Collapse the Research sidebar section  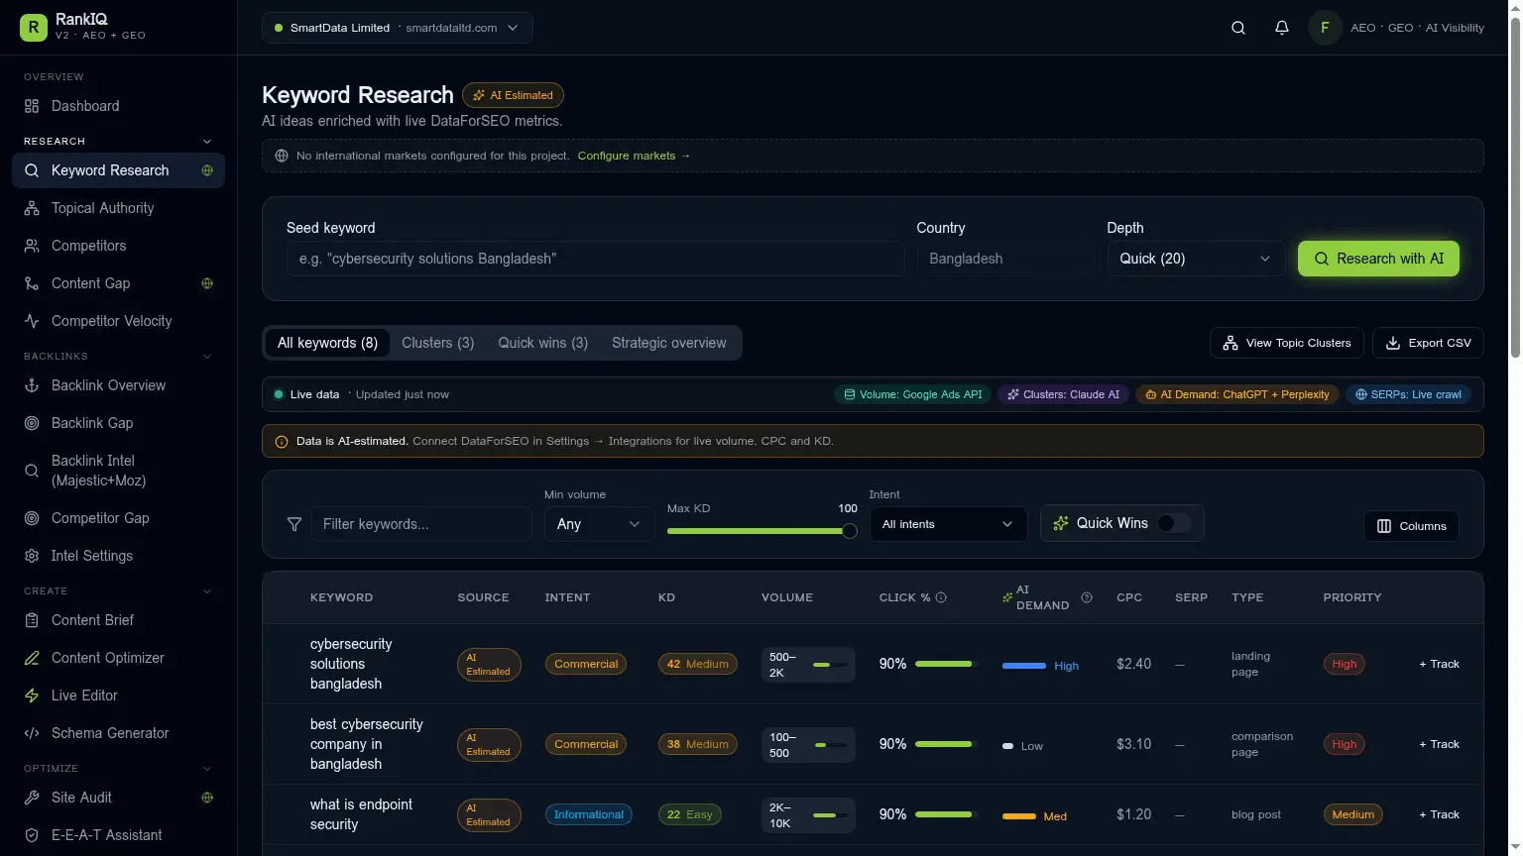(x=207, y=142)
